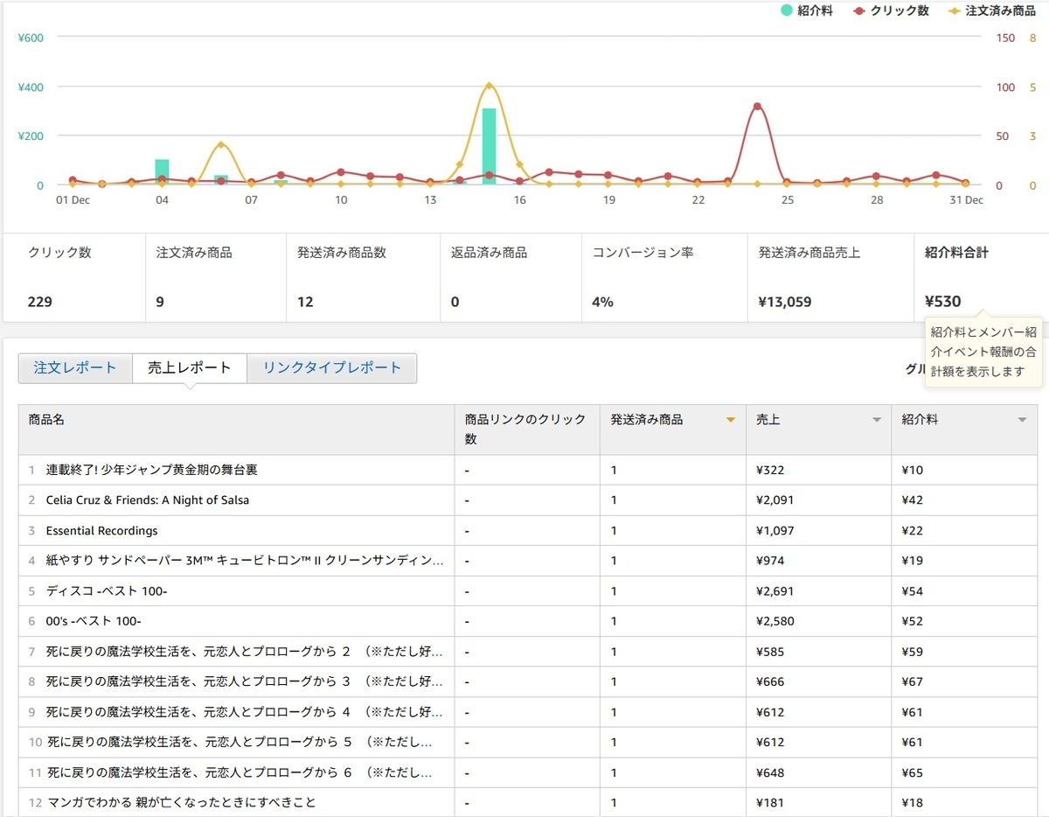Click the ¥322 sales cell
The image size is (1049, 817).
[818, 470]
